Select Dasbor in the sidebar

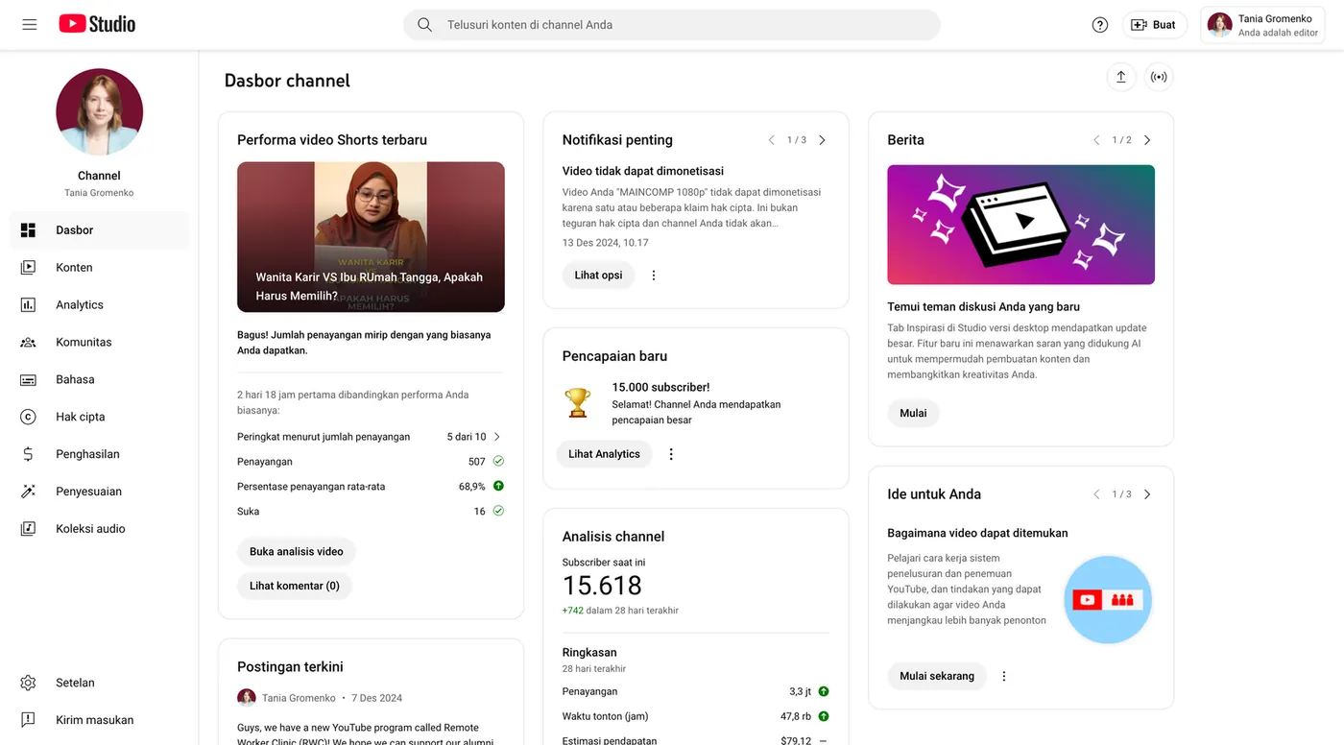100,230
